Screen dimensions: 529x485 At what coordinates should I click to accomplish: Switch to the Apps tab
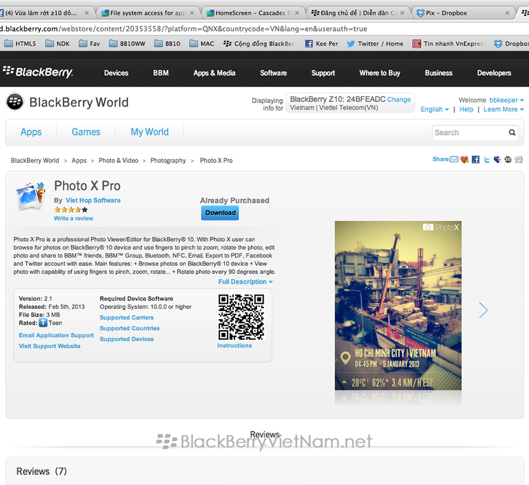31,132
